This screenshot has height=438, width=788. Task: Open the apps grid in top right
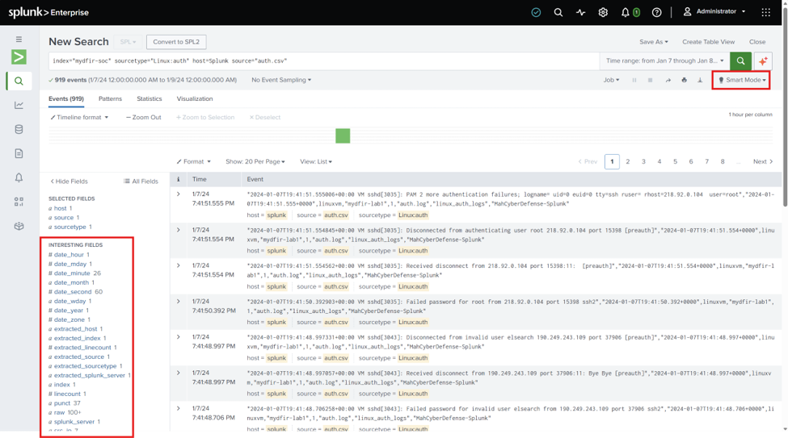[x=765, y=12]
